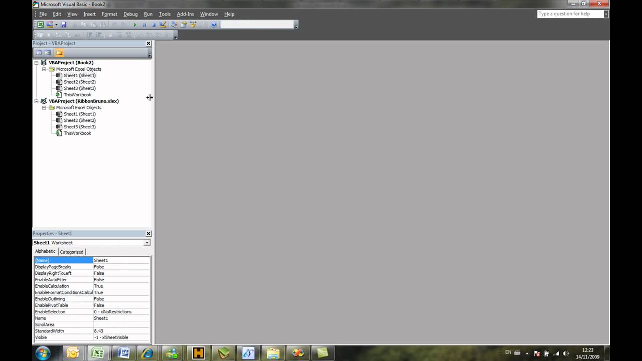Open Standard toolbar options arrow
Screen dimensions: 642x361
[296, 25]
